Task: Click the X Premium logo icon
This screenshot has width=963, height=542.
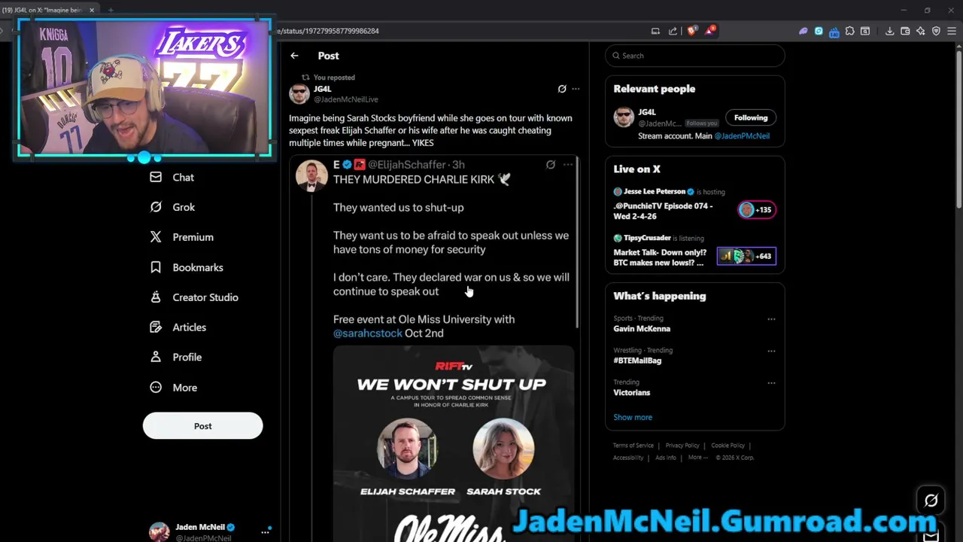Action: point(156,237)
